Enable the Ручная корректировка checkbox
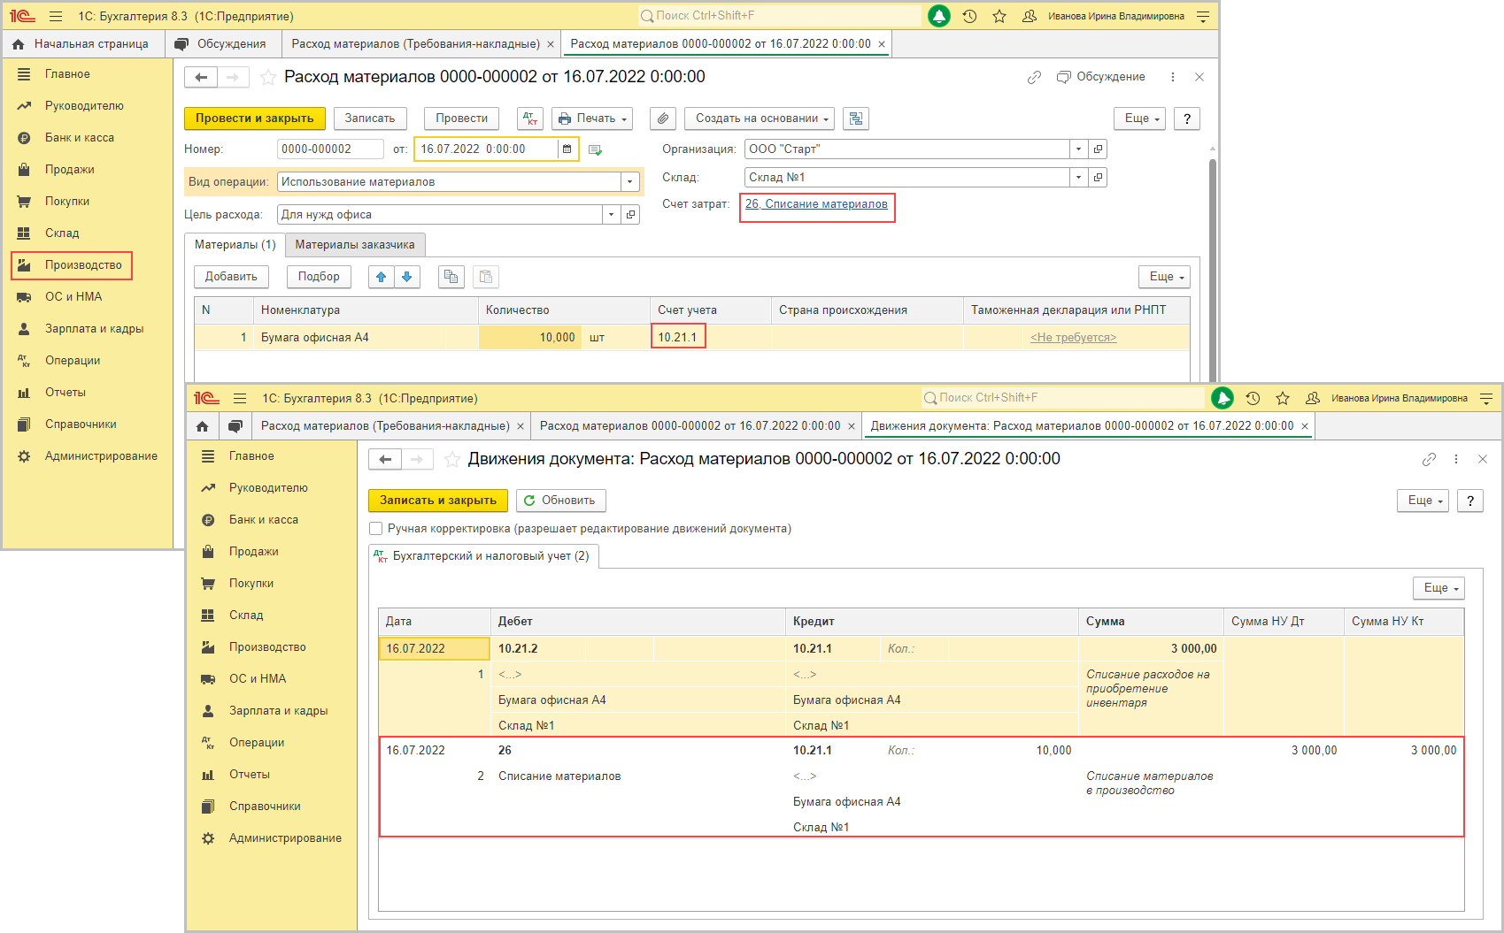Image resolution: width=1504 pixels, height=933 pixels. [375, 529]
